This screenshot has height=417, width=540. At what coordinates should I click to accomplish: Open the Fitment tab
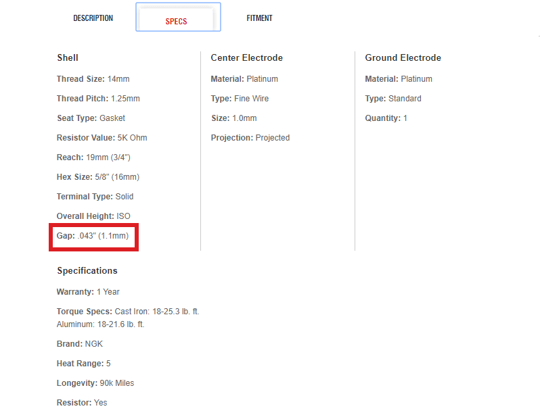(259, 18)
